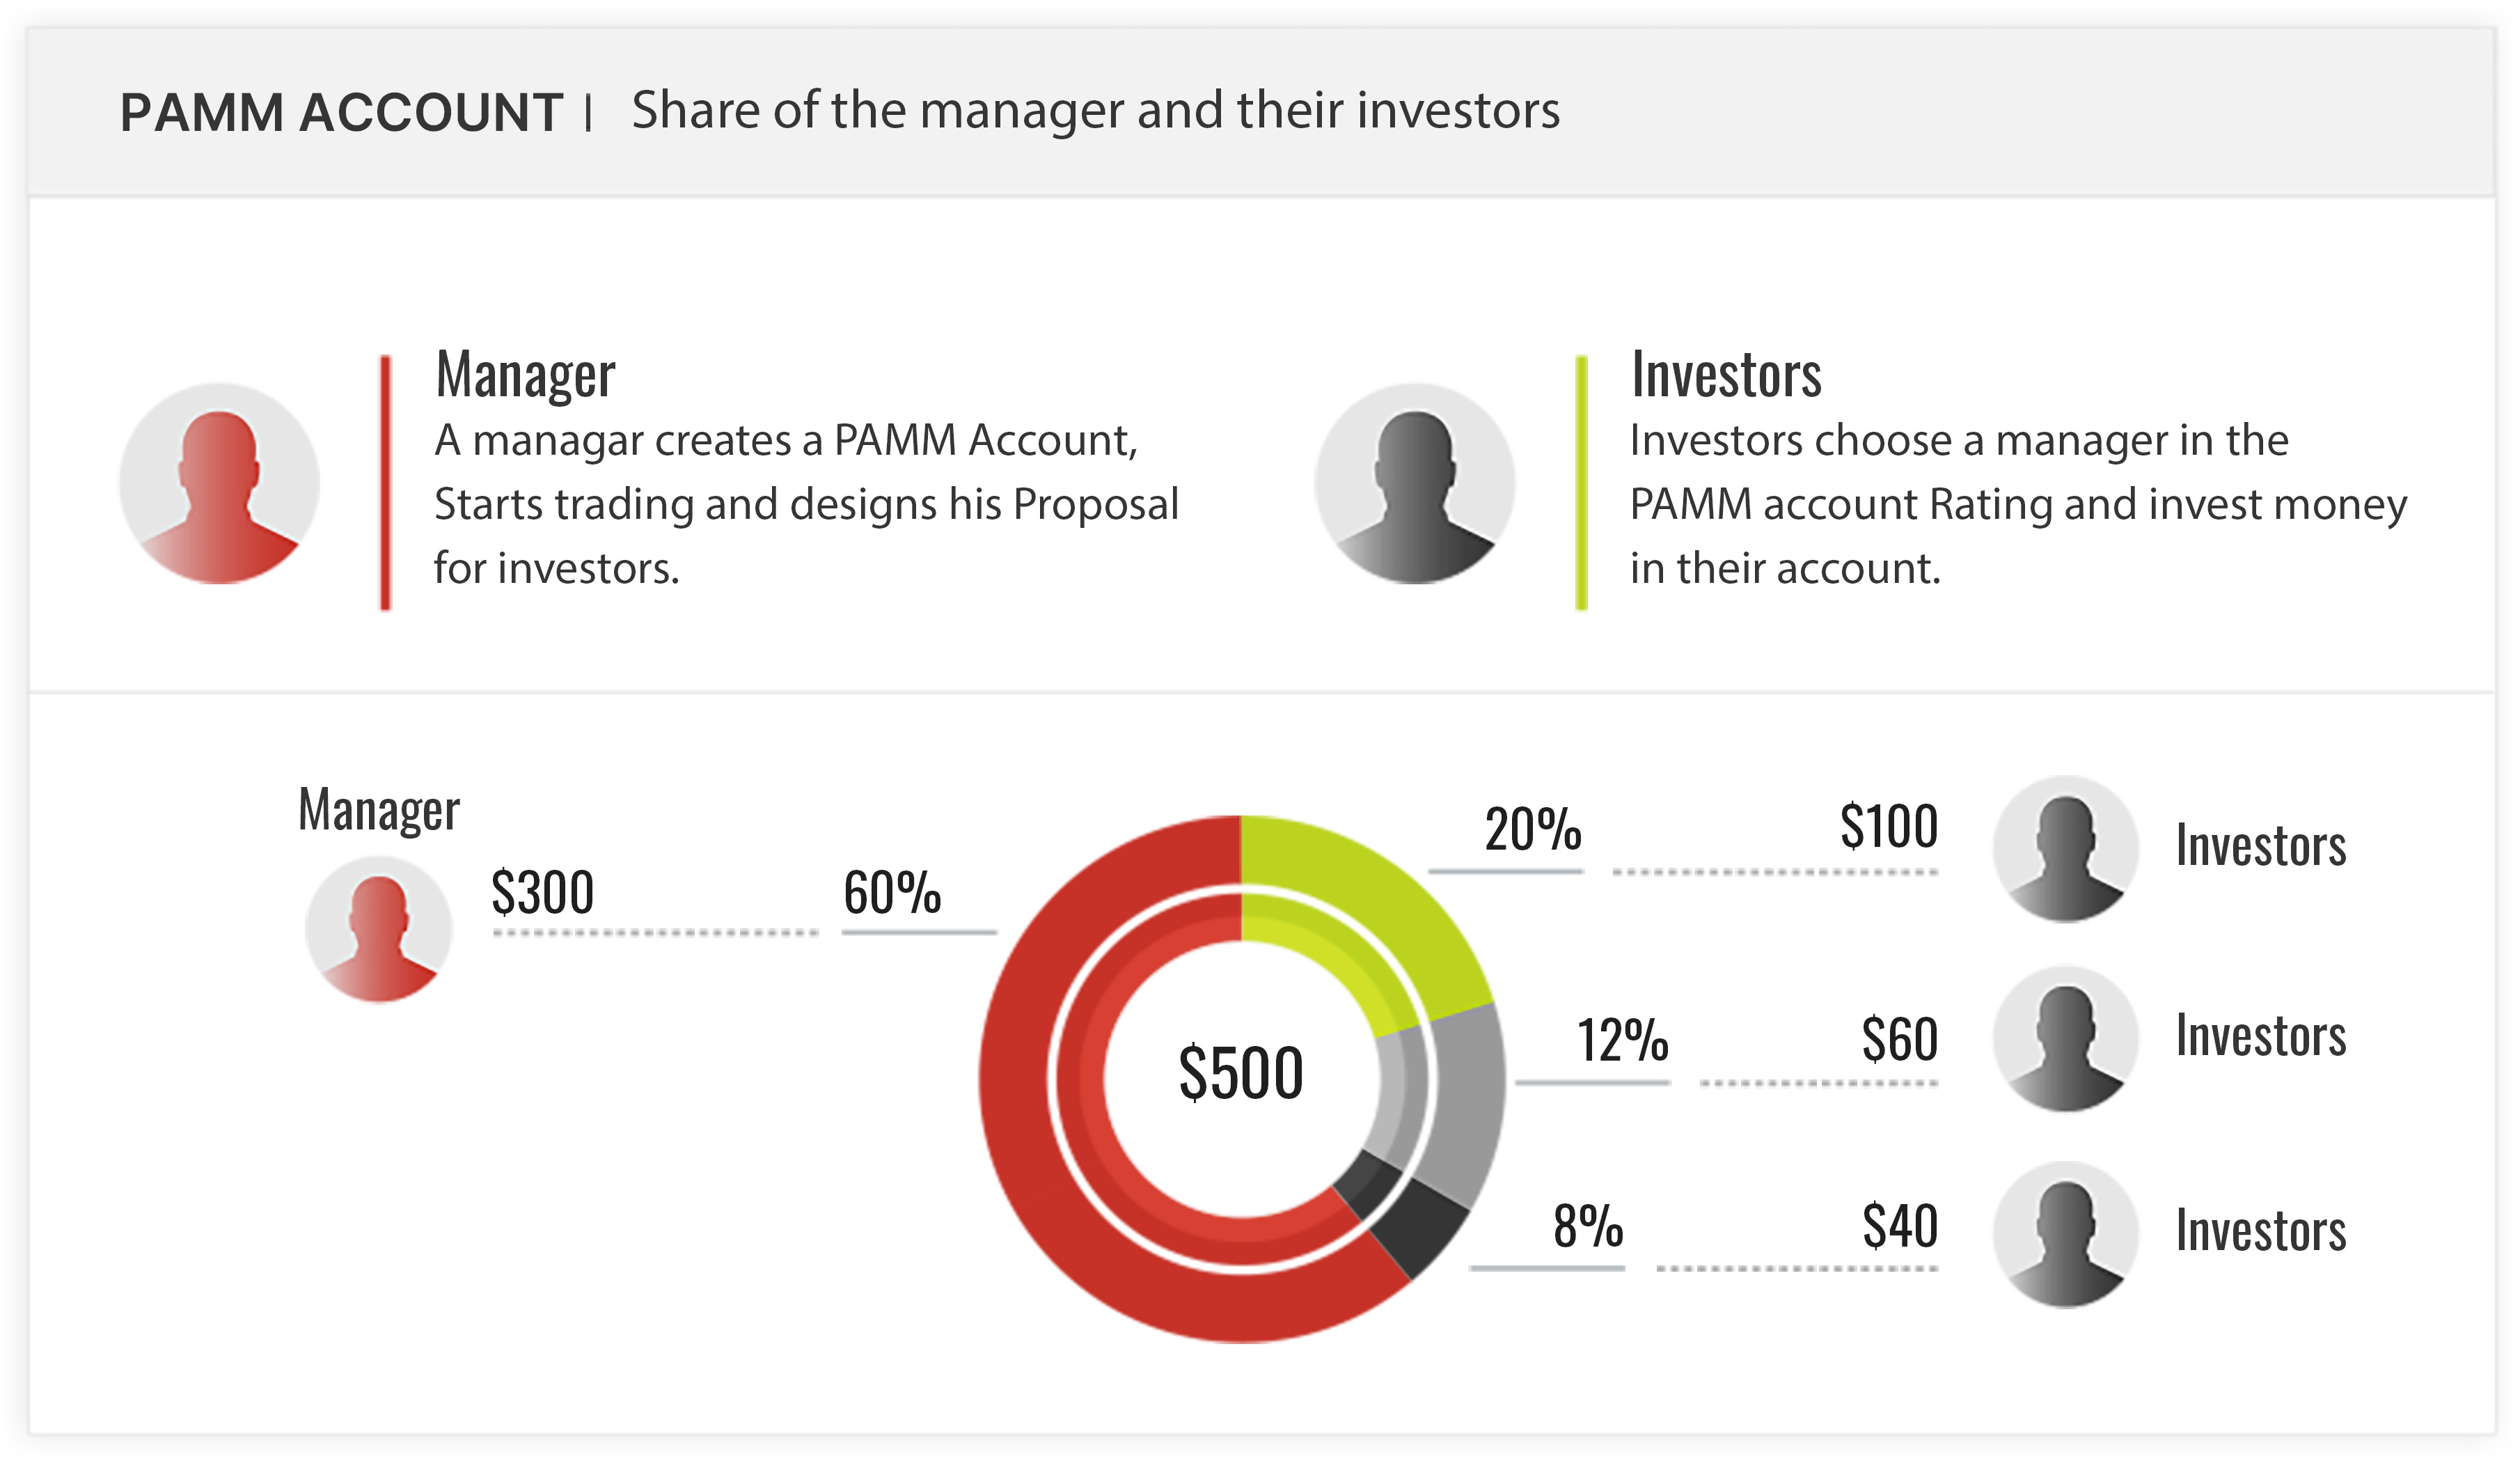Click the 20% investor share label
Viewport: 2520px width, 1459px height.
point(1533,829)
